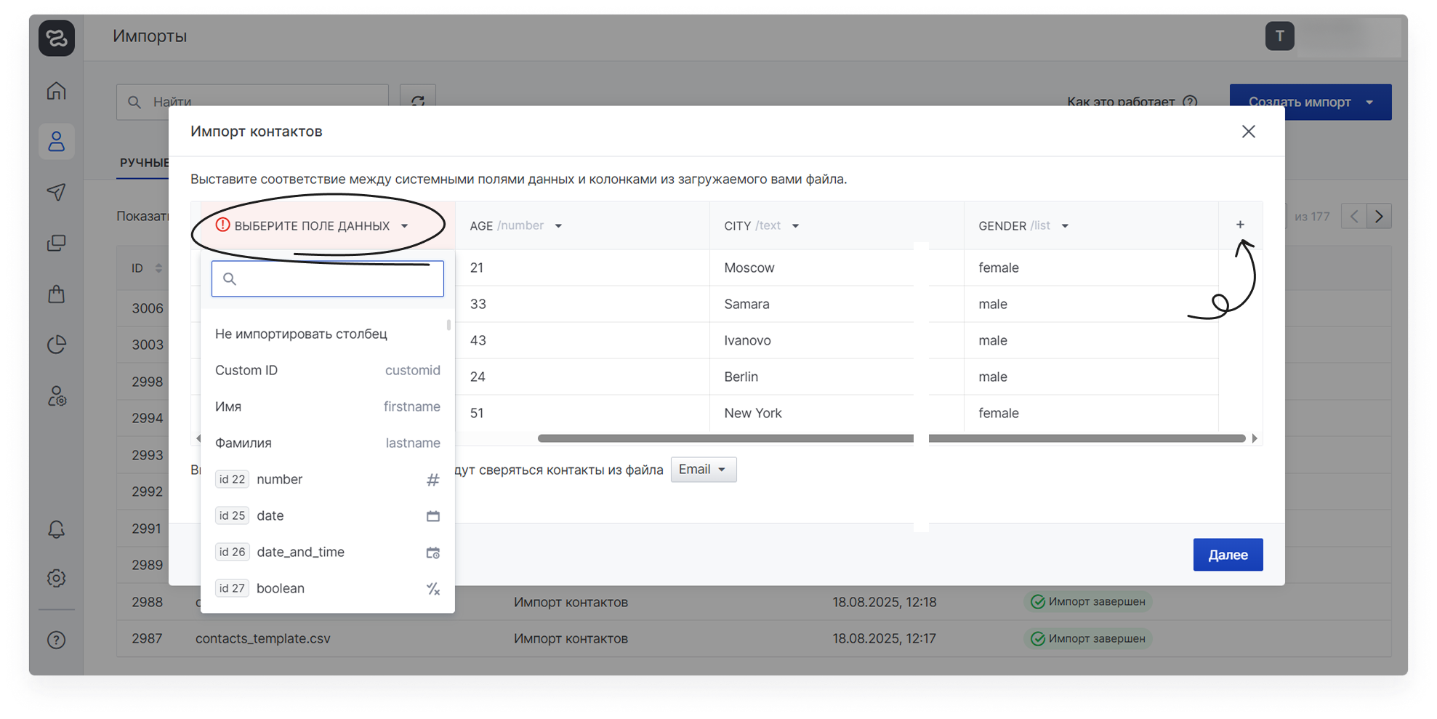Select Custom ID field option
This screenshot has width=1437, height=719.
(328, 370)
